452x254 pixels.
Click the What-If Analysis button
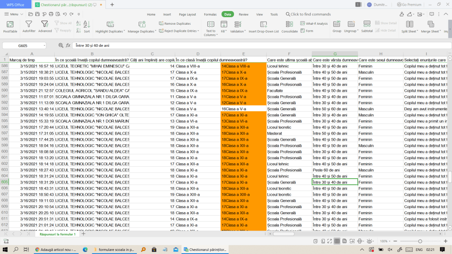tap(314, 23)
